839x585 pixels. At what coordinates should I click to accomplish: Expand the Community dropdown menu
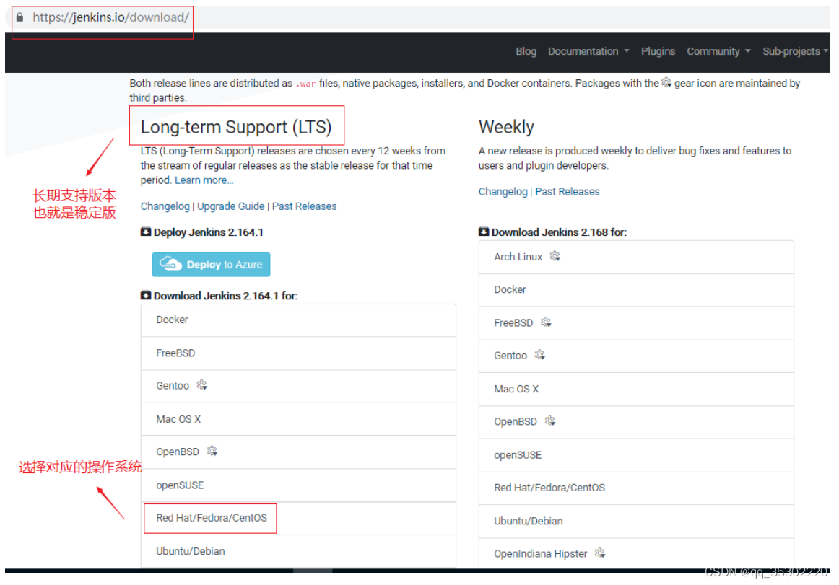(718, 51)
